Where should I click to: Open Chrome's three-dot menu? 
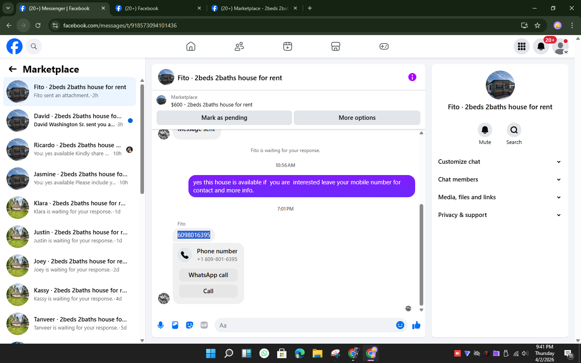tap(572, 25)
